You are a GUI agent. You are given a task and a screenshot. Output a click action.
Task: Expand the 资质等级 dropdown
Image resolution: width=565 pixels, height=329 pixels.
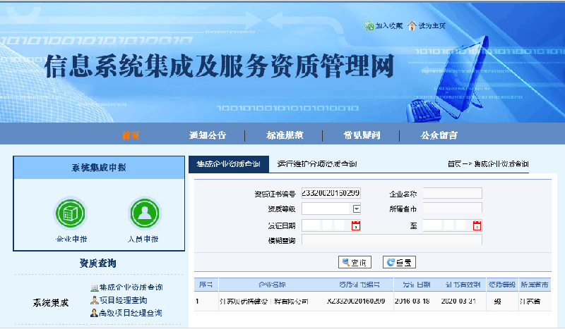[357, 209]
